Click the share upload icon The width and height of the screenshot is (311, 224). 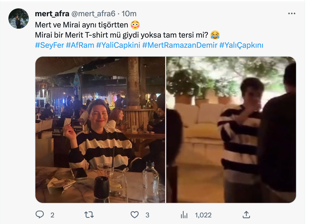(x=246, y=215)
